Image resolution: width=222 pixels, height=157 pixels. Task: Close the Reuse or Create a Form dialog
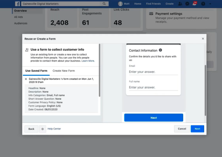tap(203, 39)
